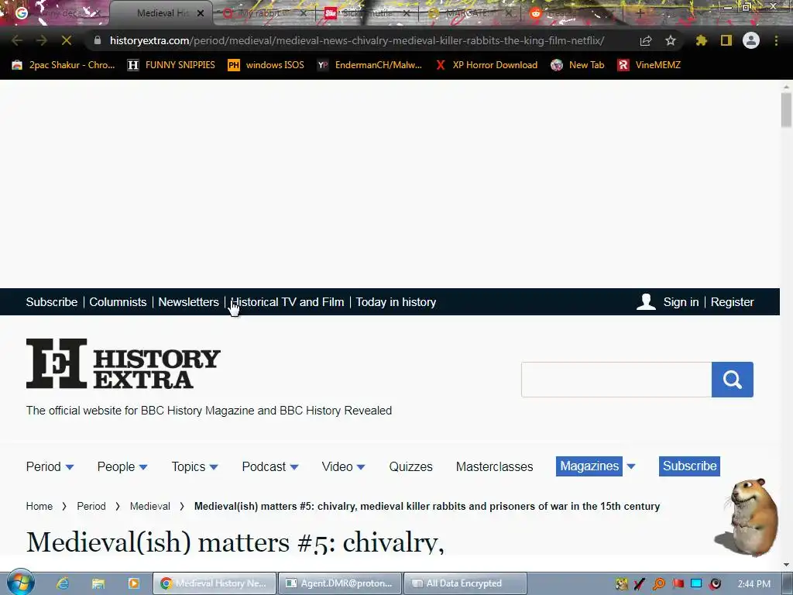Click the Sign in link

click(681, 302)
